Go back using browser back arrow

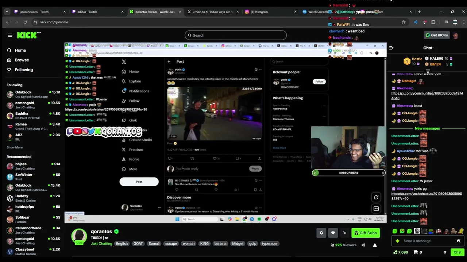click(8, 22)
